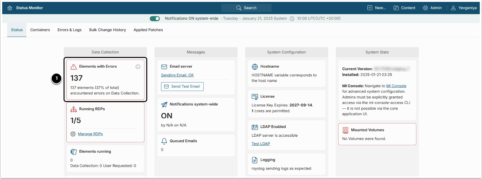Screen dimensions: 482x179
Task: Click the Mounted Volumes disk icon
Action: (x=345, y=130)
